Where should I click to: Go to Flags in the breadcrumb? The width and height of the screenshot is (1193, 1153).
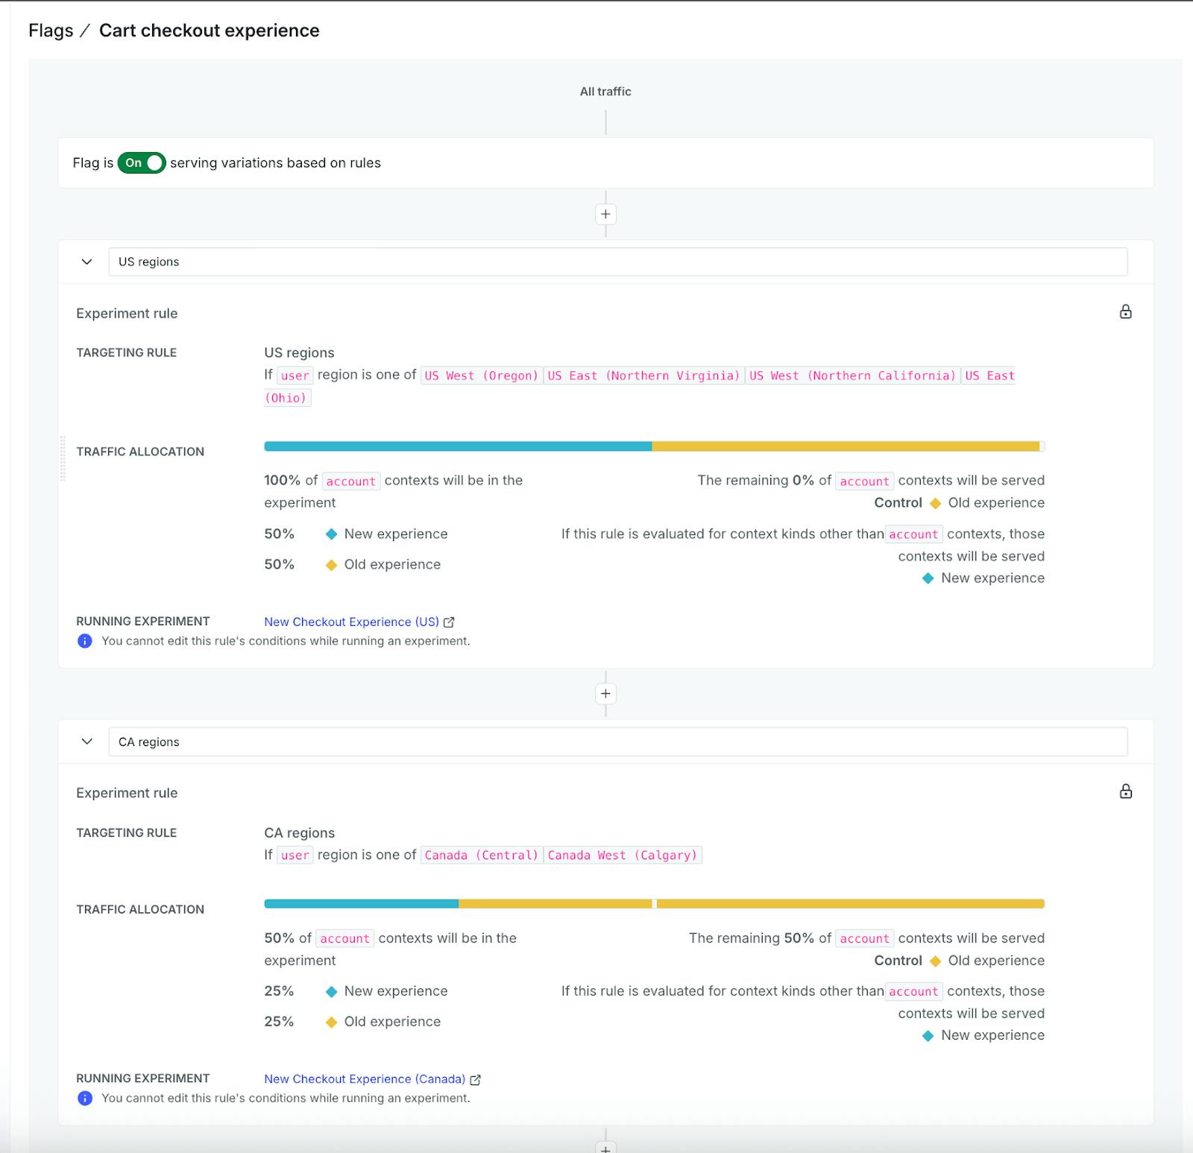coord(51,31)
